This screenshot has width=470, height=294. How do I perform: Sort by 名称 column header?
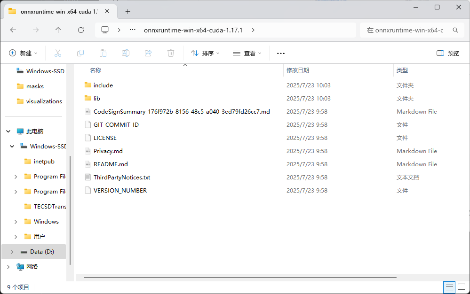pyautogui.click(x=96, y=70)
